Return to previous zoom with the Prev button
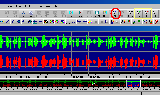 click(131, 14)
